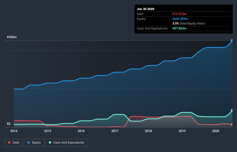Click the tooltip Cash And Equivalents label
This screenshot has width=237, height=152.
[152, 28]
